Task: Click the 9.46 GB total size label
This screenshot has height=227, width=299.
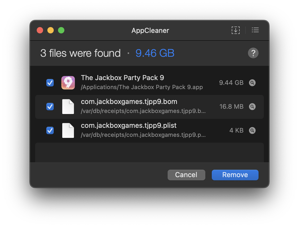Action: tap(155, 53)
